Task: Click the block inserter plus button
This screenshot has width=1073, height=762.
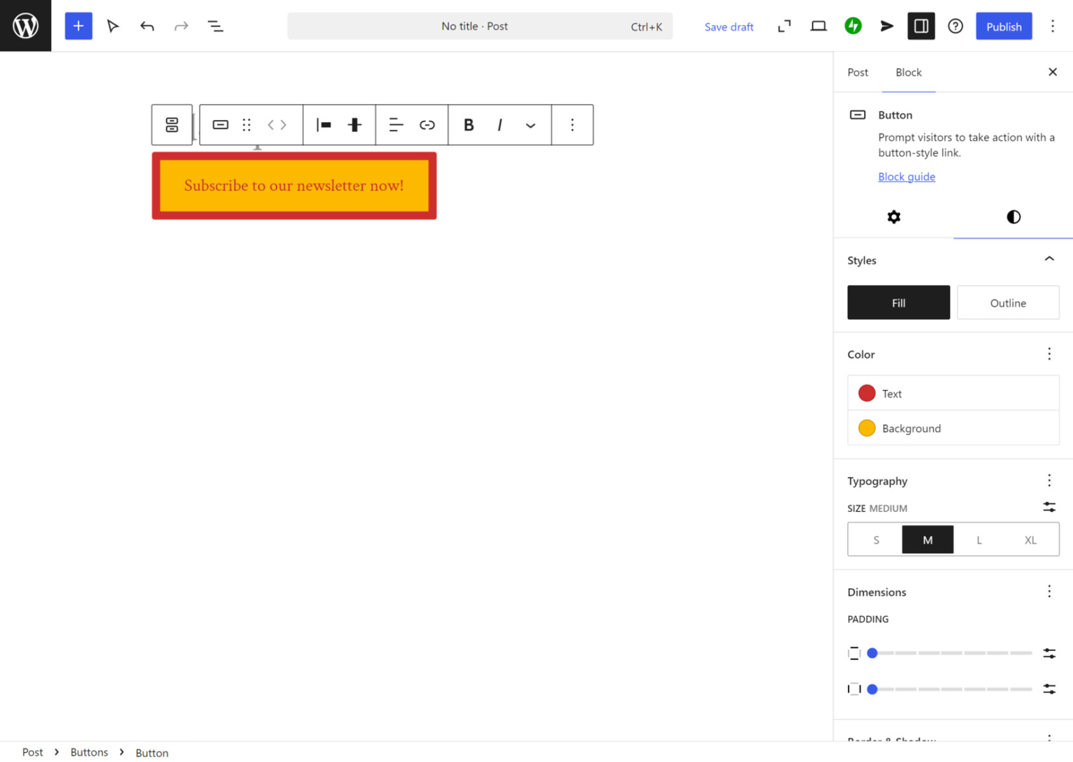Action: [78, 26]
